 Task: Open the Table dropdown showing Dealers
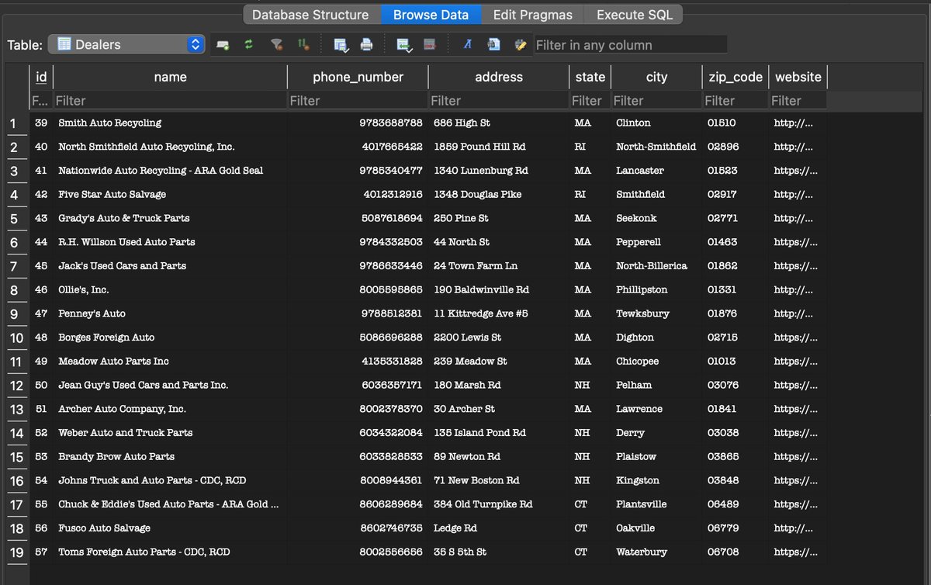coord(126,45)
